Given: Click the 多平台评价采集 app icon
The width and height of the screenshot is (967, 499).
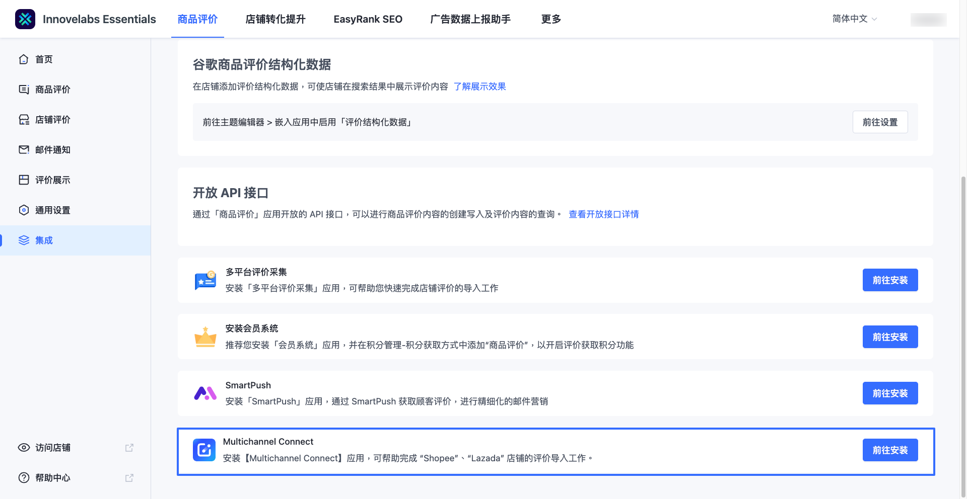Looking at the screenshot, I should pos(205,280).
